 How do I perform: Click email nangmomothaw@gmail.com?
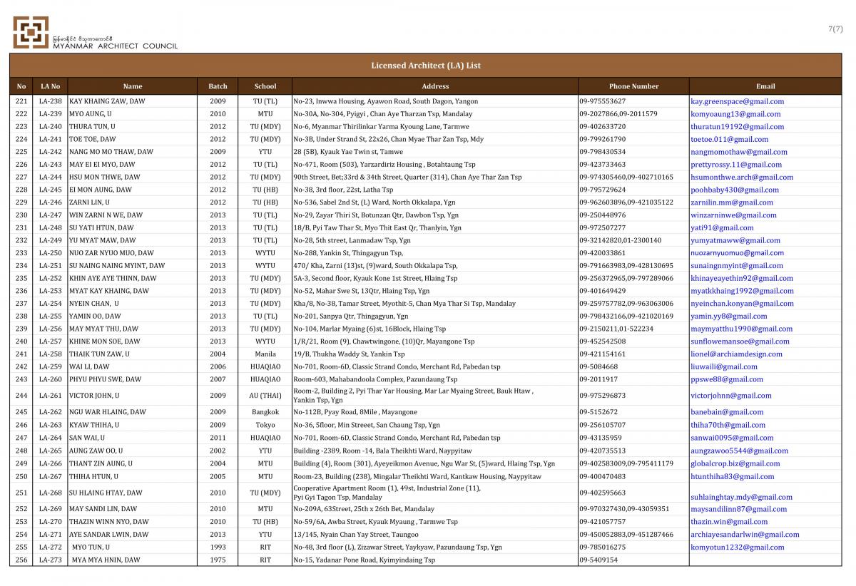739,152
